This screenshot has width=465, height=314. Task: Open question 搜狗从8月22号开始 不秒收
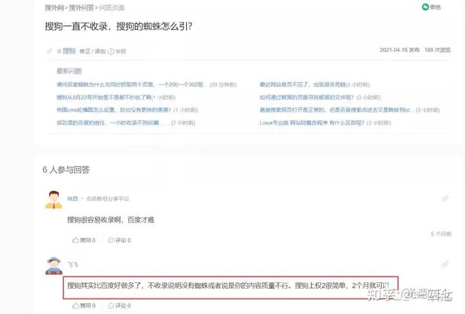click(104, 98)
